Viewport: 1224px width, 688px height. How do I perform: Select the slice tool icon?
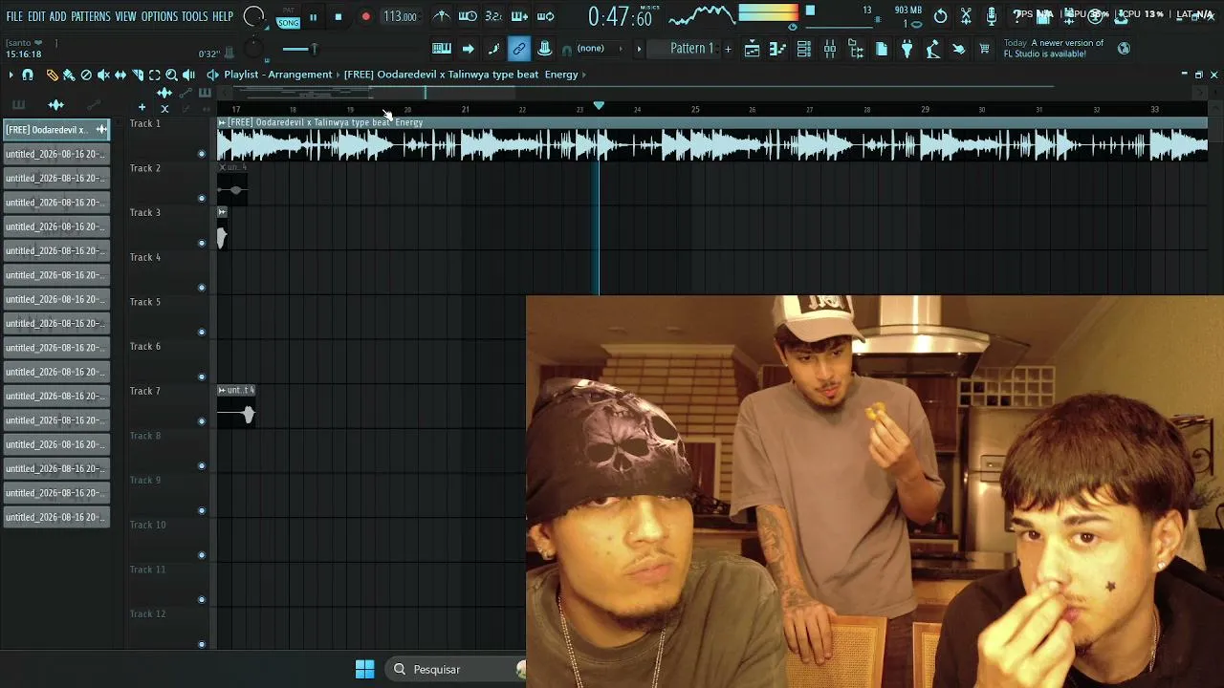pos(138,75)
